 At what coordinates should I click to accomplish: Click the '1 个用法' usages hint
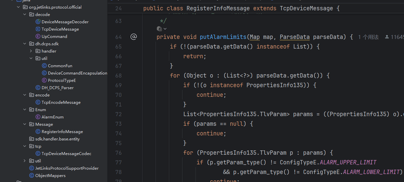pos(368,37)
